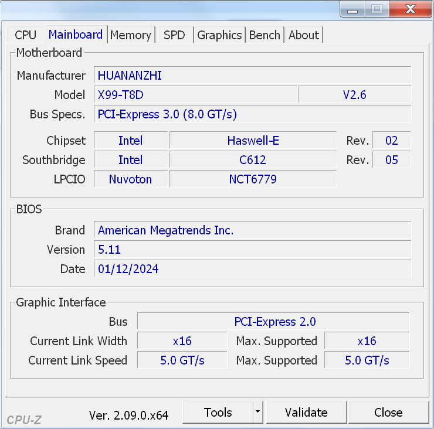Click the Ver. 2.09.0.x64 version text
Image resolution: width=434 pixels, height=429 pixels.
(128, 415)
